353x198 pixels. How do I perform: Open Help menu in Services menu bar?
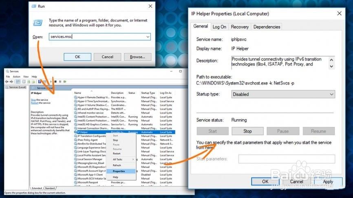point(34,76)
